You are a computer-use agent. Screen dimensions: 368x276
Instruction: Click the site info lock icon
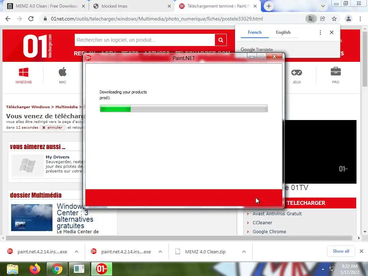click(x=45, y=19)
